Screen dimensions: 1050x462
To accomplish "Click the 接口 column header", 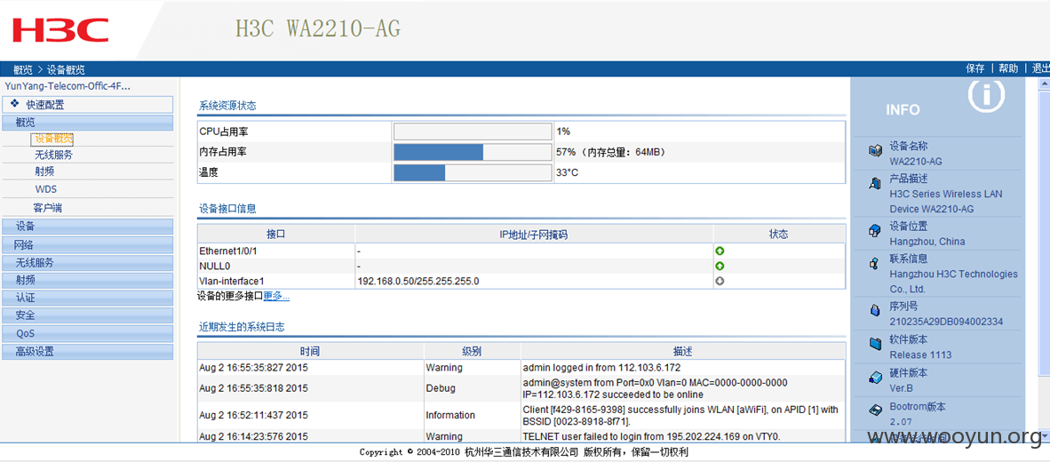I will point(276,235).
